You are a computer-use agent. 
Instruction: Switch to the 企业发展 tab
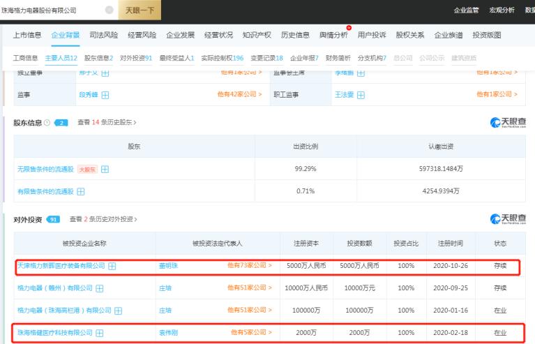[x=180, y=35]
